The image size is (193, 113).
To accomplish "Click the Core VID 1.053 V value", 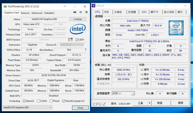I will click(x=155, y=35).
